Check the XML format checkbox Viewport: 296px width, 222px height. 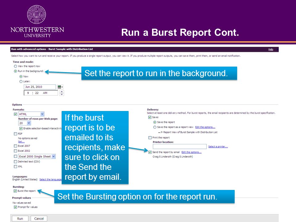[15, 166]
